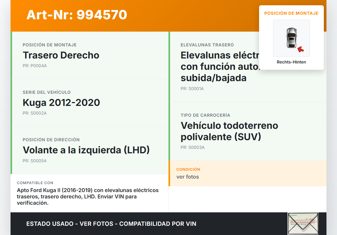The image size is (337, 235).
Task: Click the "SERIE DEL VEHÍCULO" label
Action: (x=47, y=92)
